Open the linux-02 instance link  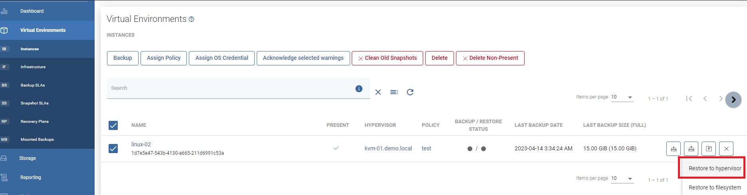point(141,144)
